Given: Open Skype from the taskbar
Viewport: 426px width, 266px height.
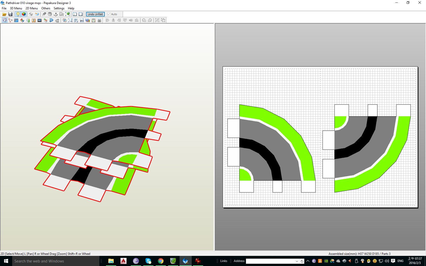Looking at the screenshot, I should [x=148, y=261].
